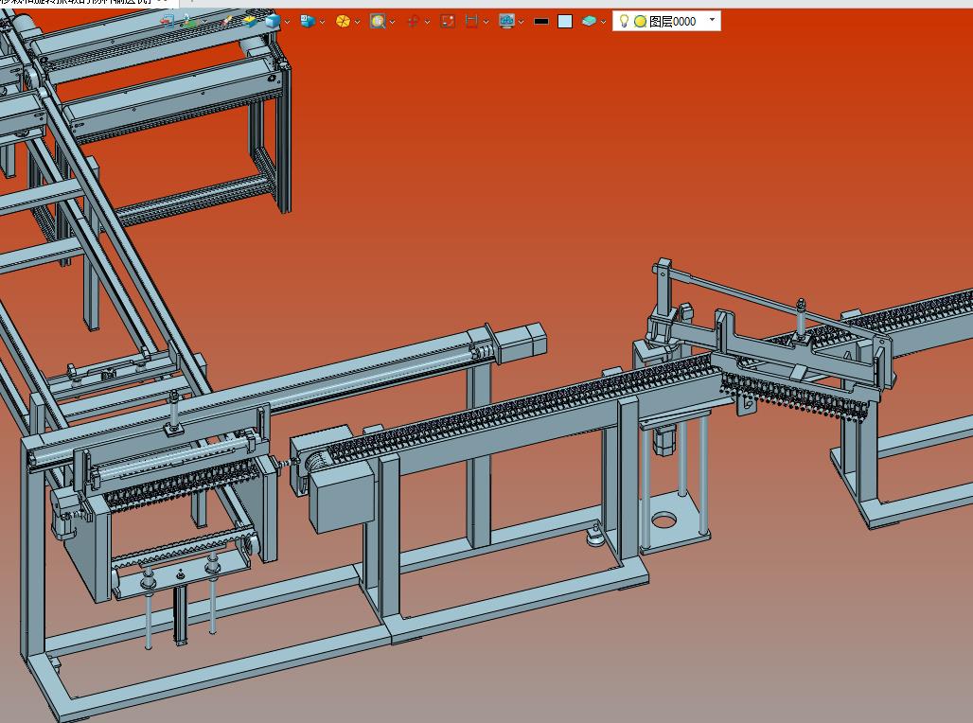This screenshot has width=973, height=723.
Task: Open the orange sphere icon dropdown
Action: coord(358,22)
